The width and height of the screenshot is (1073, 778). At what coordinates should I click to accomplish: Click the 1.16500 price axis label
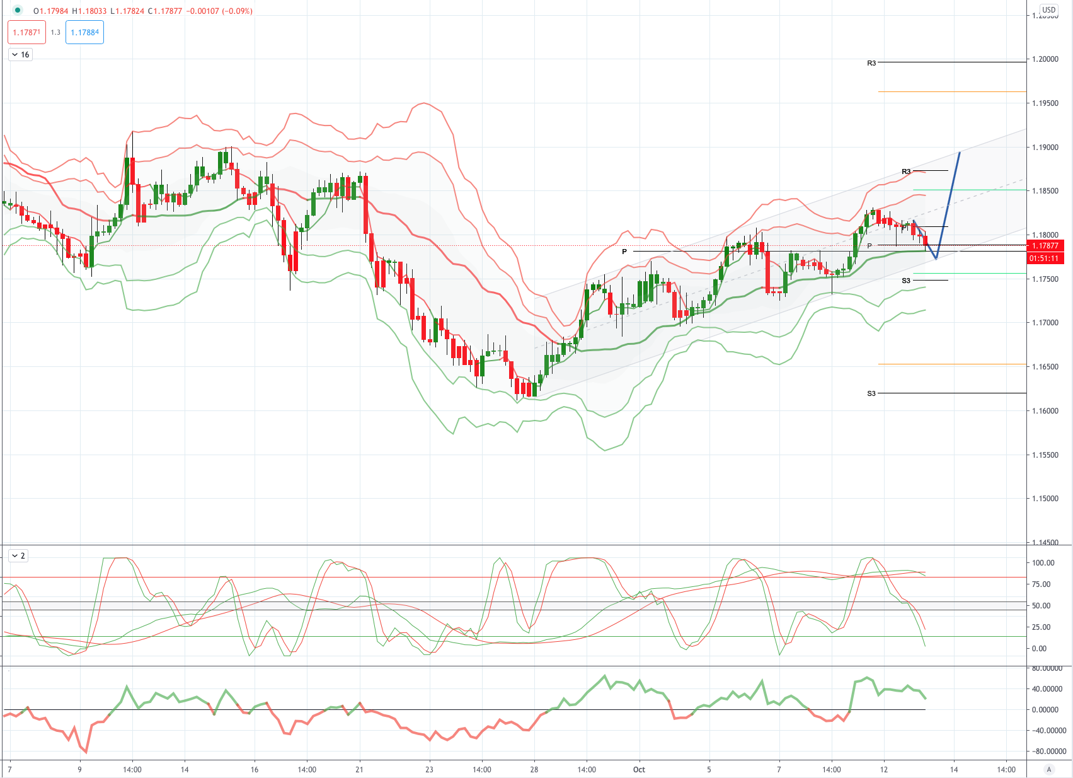tap(1045, 367)
